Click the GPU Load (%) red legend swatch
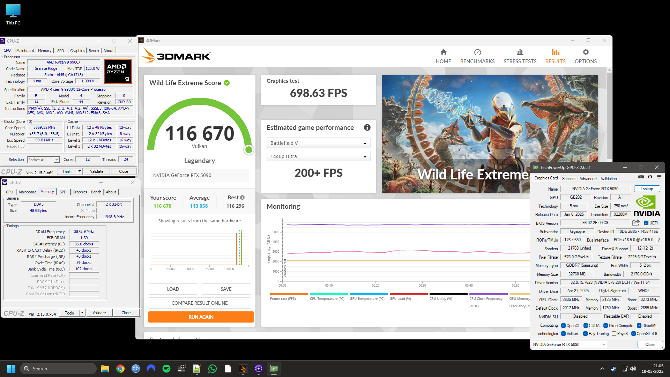 [x=409, y=294]
